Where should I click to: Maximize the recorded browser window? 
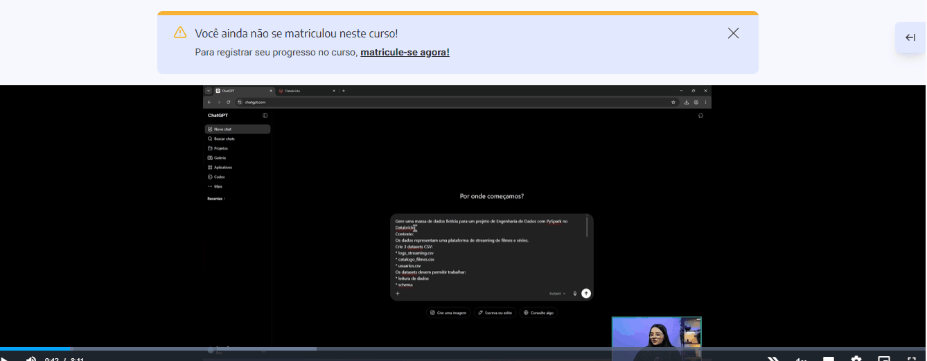(x=694, y=91)
